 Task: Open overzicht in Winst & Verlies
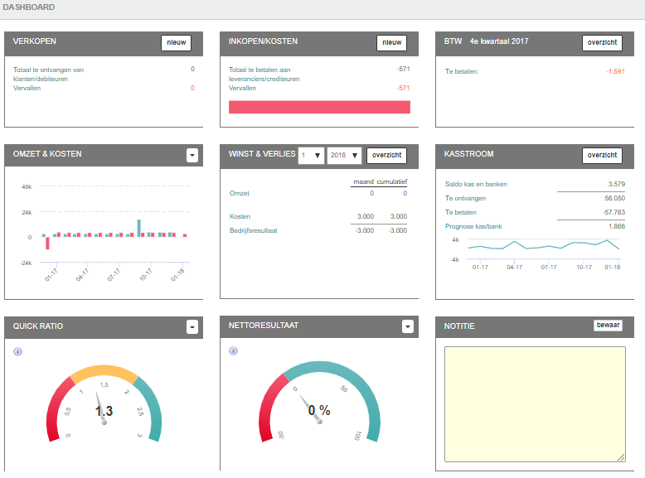point(386,155)
